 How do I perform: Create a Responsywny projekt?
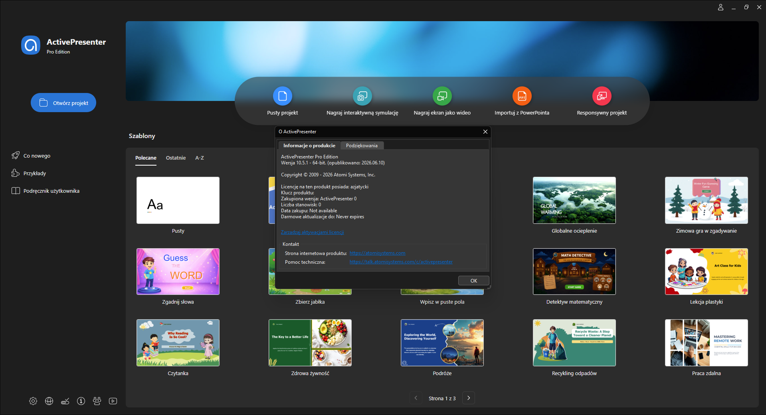point(602,96)
